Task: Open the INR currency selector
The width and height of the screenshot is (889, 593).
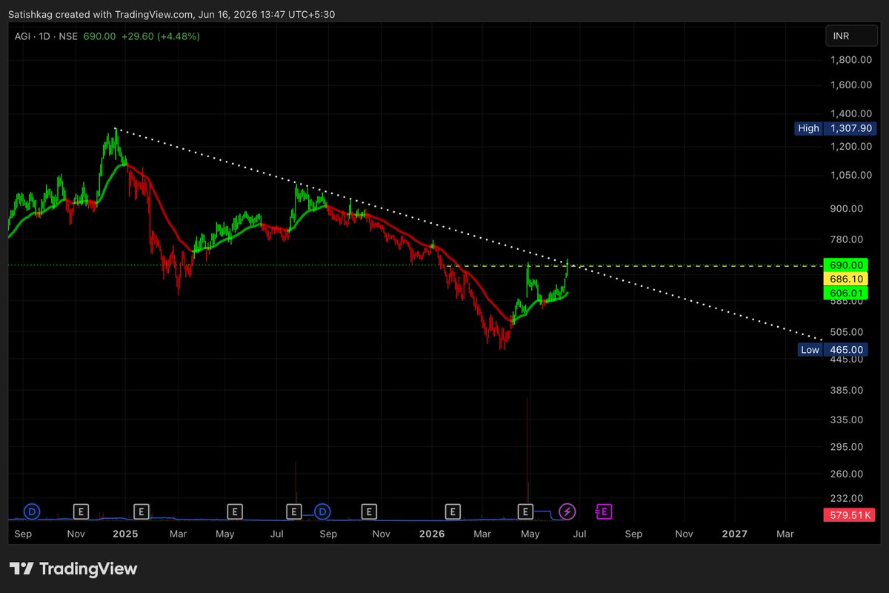Action: pyautogui.click(x=850, y=36)
